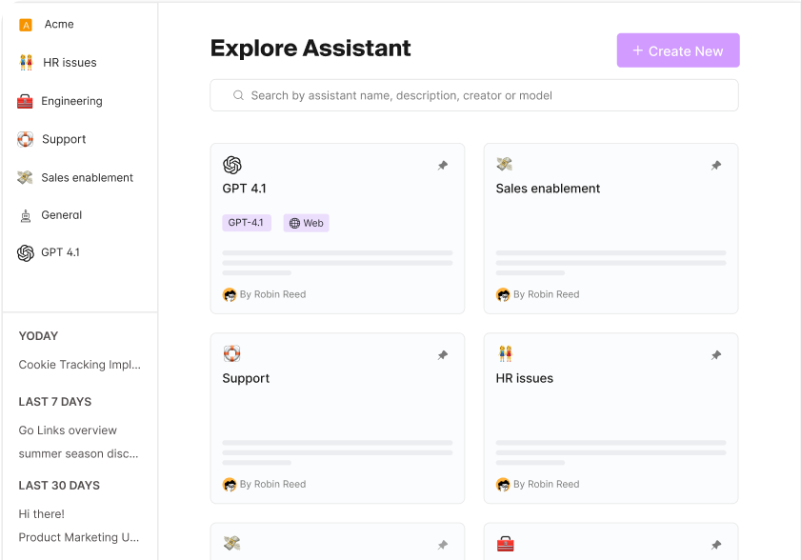Viewport: 801px width, 560px height.
Task: Click the GPT-4.1 model tag
Action: (x=247, y=223)
